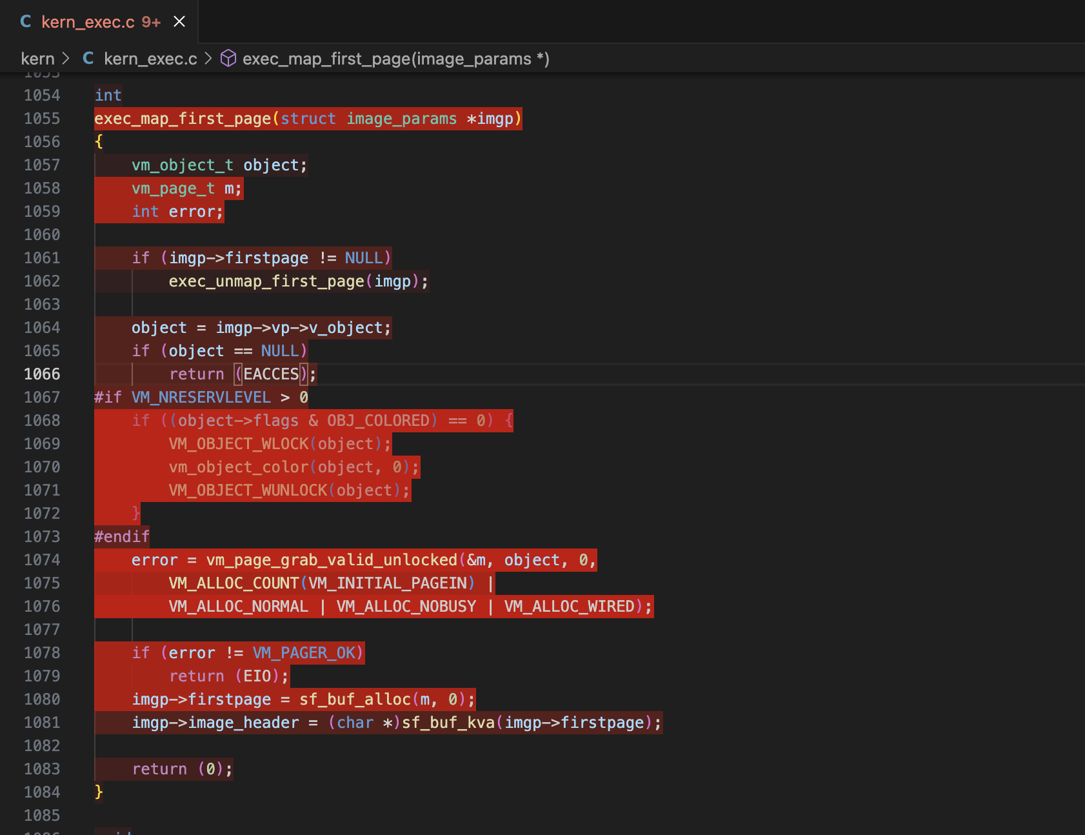Click VM_ALLOC_NORMAL flag

(x=239, y=607)
